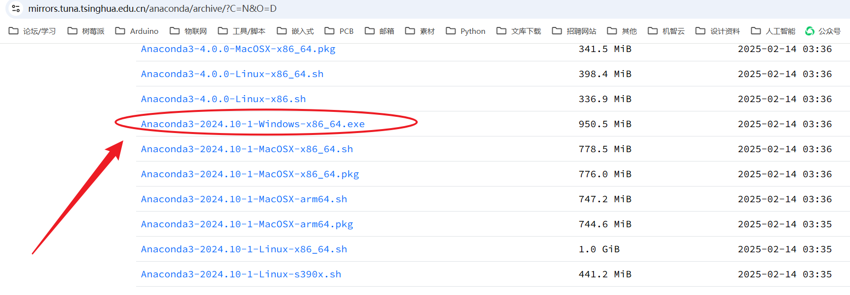The image size is (850, 295).
Task: Download Anaconda3-2024.10-1-MacOSX-x86_64.pkg
Action: pos(250,174)
